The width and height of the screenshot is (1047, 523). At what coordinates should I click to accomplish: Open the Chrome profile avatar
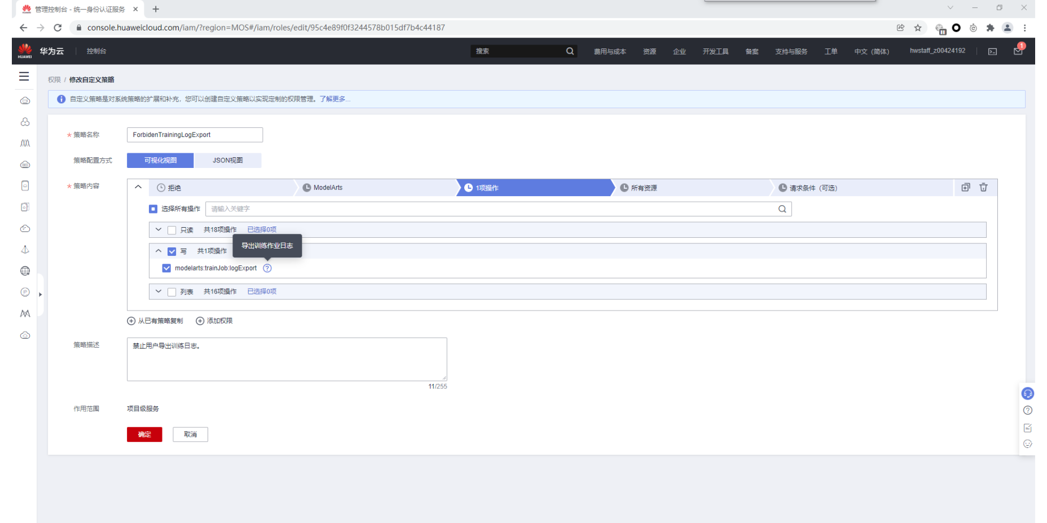1008,28
